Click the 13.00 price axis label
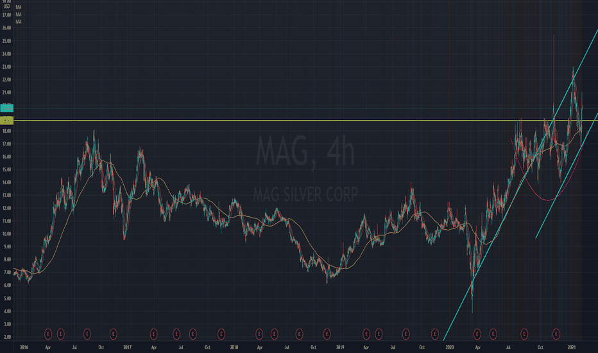 click(x=6, y=195)
